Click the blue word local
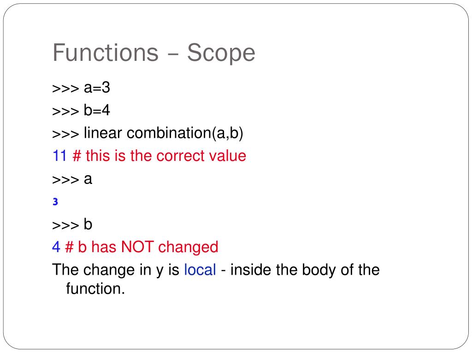 [200, 270]
